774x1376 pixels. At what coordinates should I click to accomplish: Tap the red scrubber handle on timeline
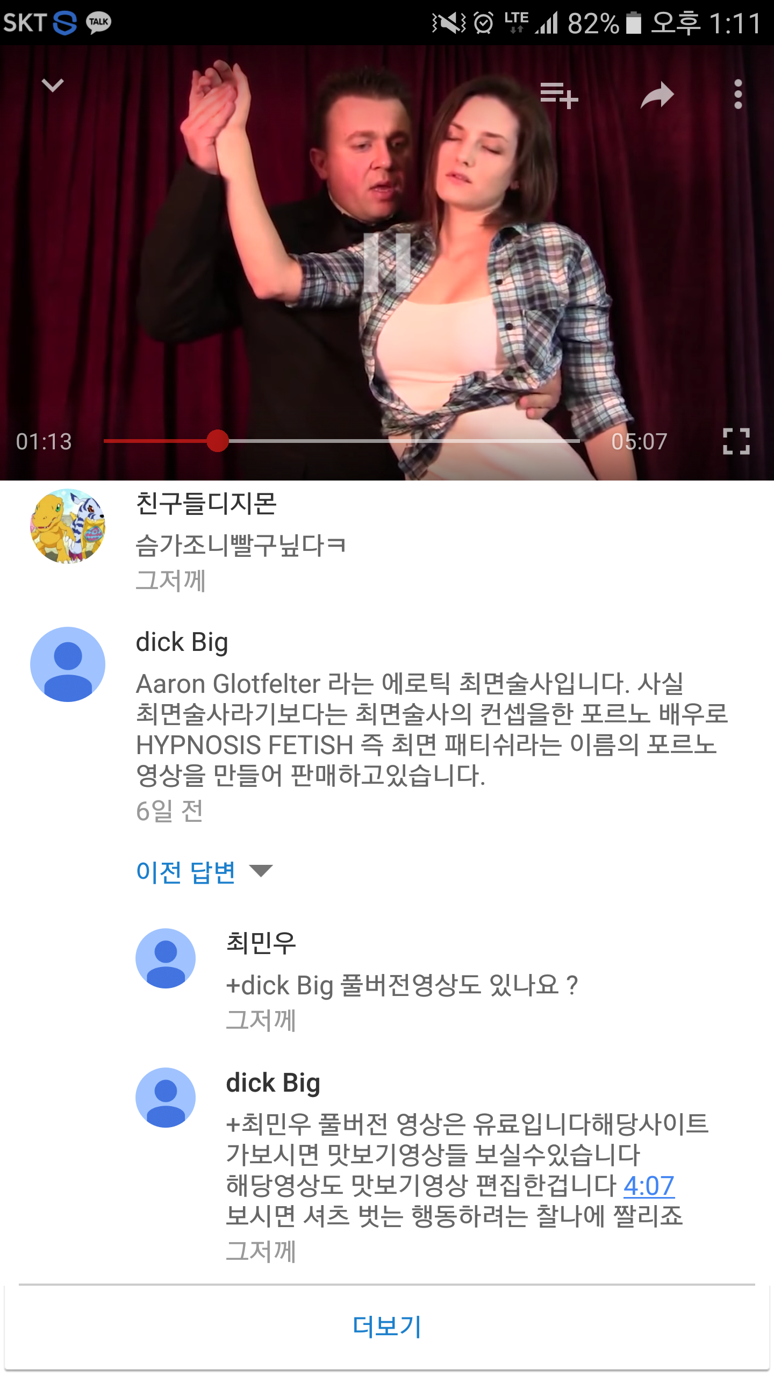[x=217, y=441]
